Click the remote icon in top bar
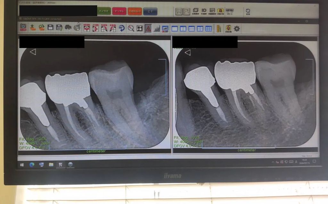328x204 pixels. 229,11
